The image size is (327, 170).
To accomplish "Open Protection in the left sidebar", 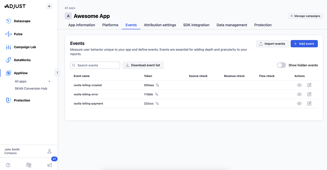I will point(22,100).
